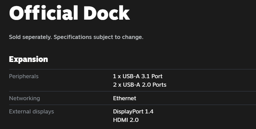Viewport: 256px width, 129px height.
Task: Select the Peripherals row label
Action: point(24,76)
